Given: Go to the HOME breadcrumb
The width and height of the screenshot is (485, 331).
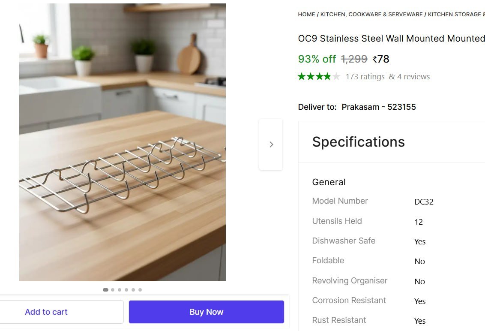Looking at the screenshot, I should (306, 15).
